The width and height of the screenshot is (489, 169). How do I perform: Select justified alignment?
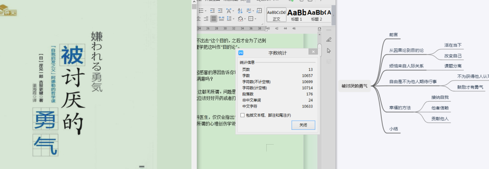(x=214, y=19)
